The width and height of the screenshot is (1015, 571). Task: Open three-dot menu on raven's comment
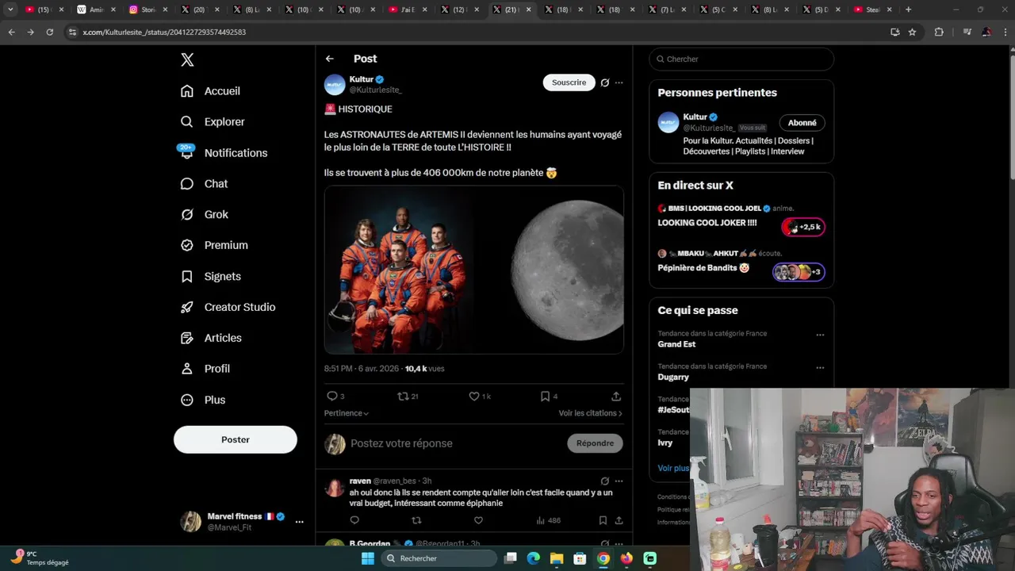[x=619, y=481]
